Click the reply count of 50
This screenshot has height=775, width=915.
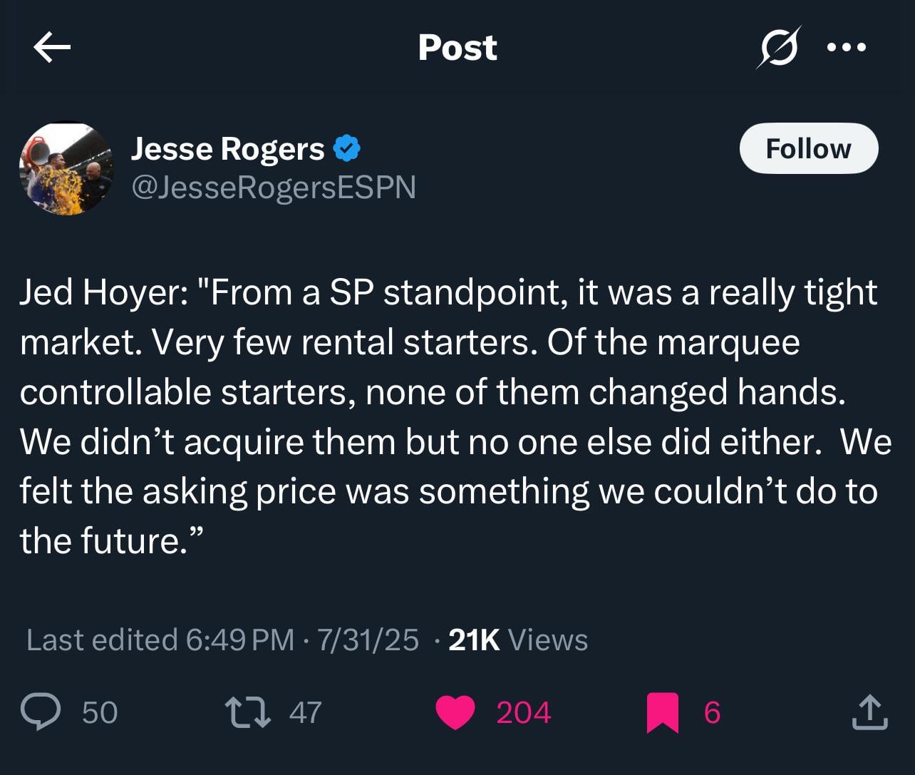(x=100, y=712)
